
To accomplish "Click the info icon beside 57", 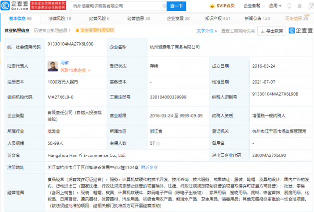I will tap(158, 144).
